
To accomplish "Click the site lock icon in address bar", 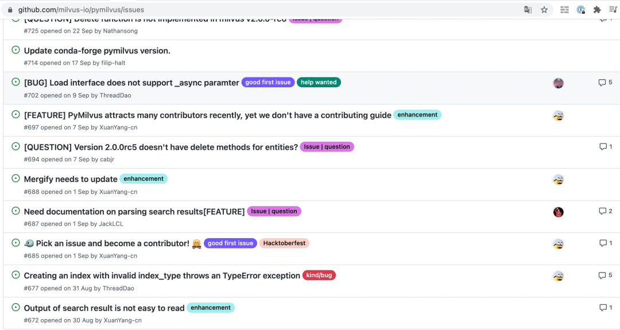I will coord(10,10).
